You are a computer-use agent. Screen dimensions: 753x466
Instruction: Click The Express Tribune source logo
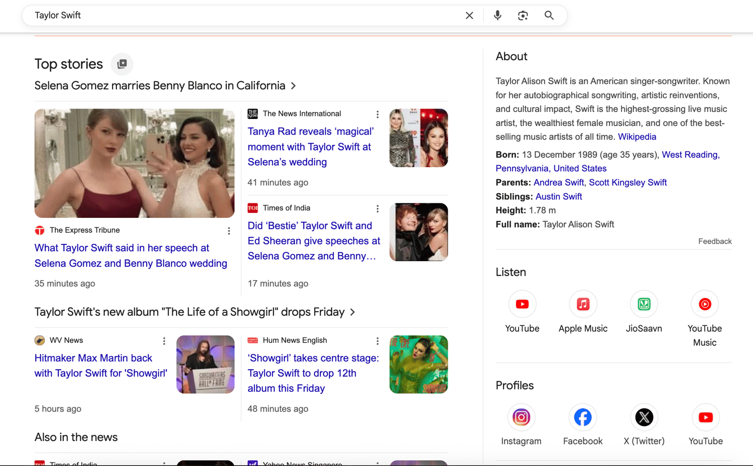40,230
